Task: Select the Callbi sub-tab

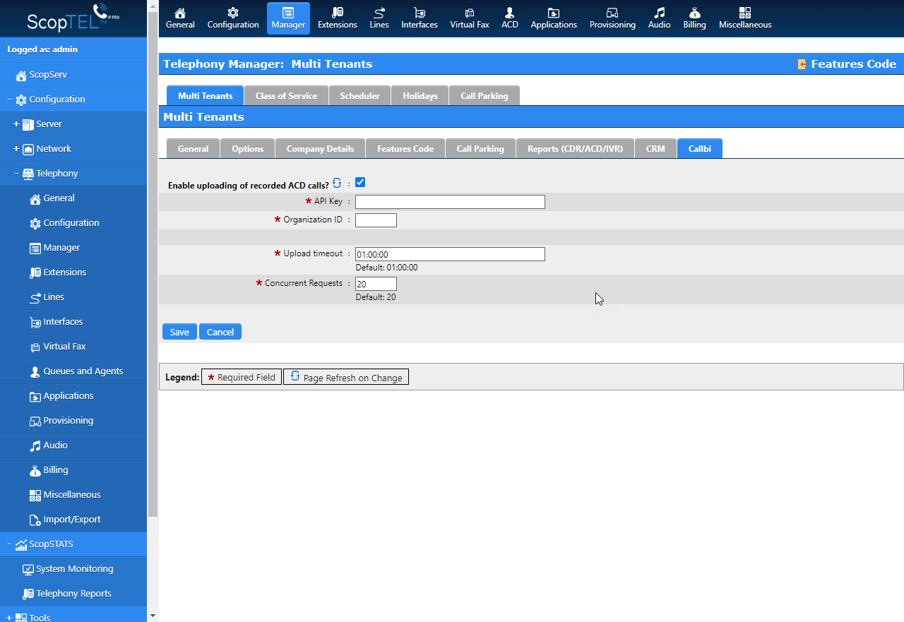Action: coord(700,149)
